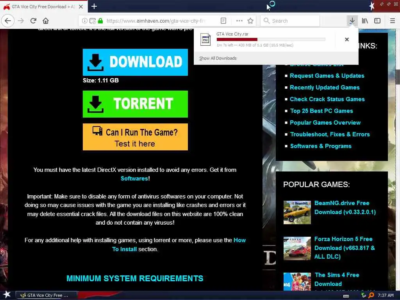Click the green padlock security icon
The width and height of the screenshot is (400, 300).
(x=100, y=21)
